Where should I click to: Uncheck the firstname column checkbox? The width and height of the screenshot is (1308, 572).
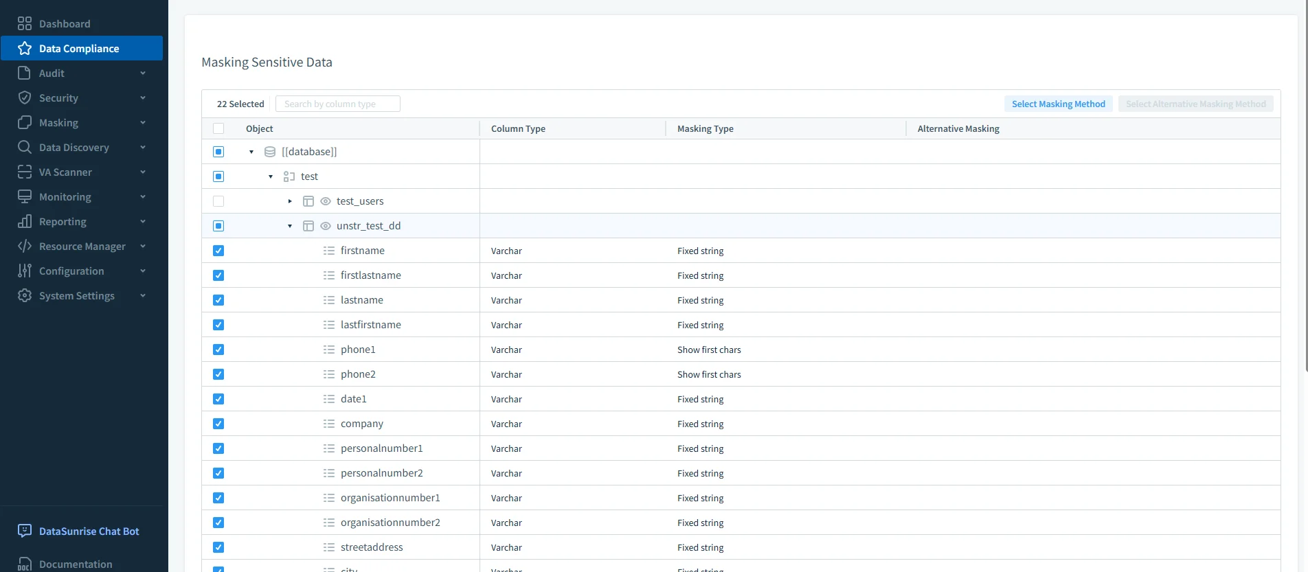(x=218, y=251)
